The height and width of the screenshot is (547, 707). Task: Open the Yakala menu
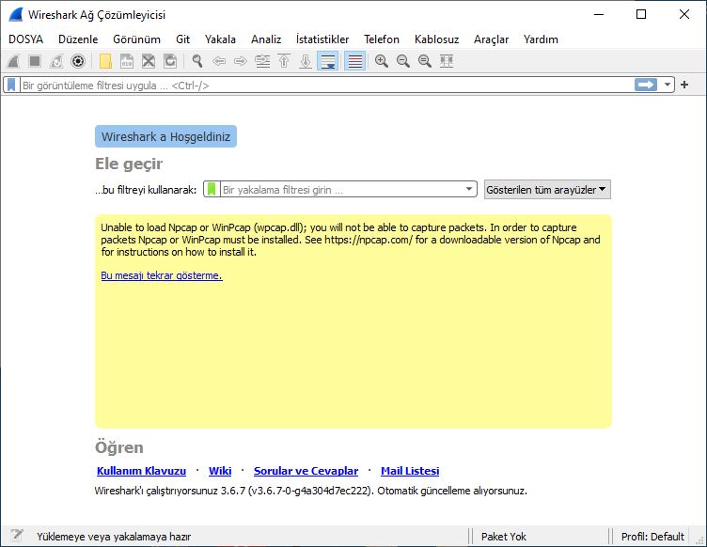click(x=220, y=39)
